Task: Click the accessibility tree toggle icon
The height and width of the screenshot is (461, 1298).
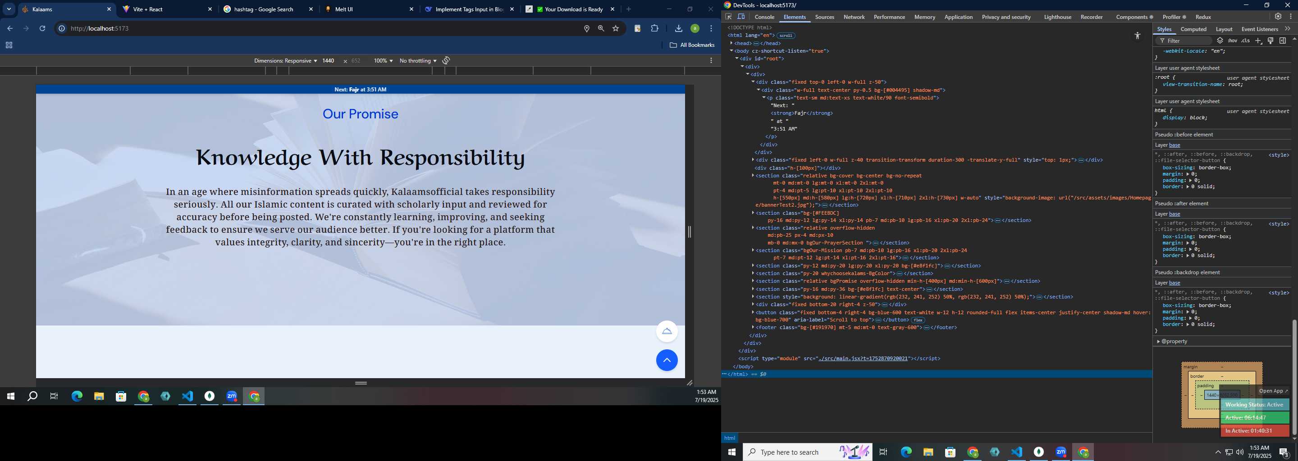Action: pos(1137,35)
